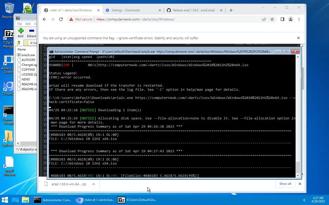Expand the aria2 zip download options chevron
The height and width of the screenshot is (205, 329).
click(94, 184)
